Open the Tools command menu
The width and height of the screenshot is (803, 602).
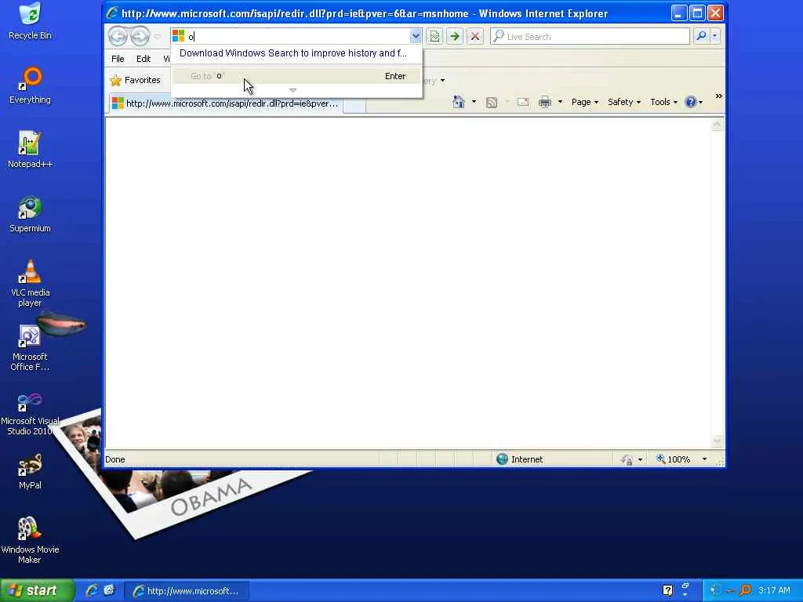(x=663, y=102)
